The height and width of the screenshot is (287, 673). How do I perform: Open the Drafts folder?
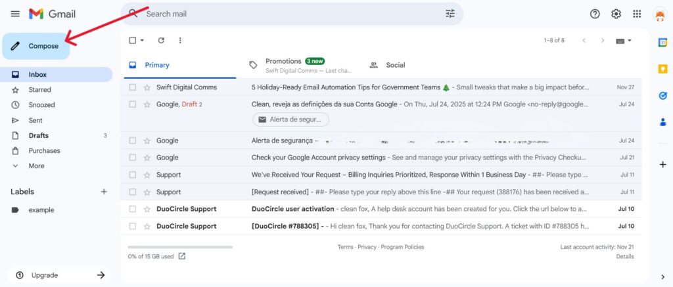click(57, 135)
